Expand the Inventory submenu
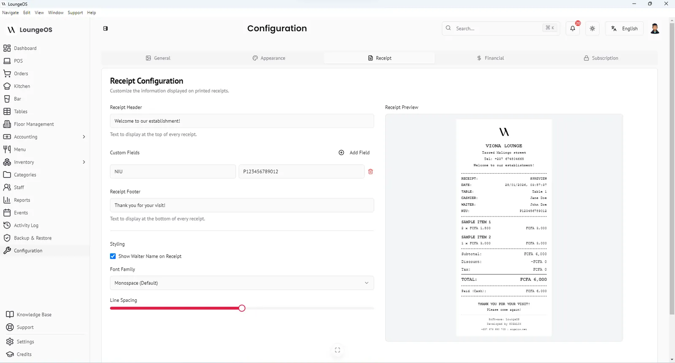Image resolution: width=675 pixels, height=363 pixels. pos(84,162)
